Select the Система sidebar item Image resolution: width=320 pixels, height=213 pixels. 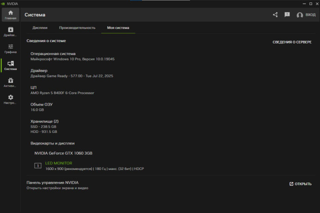11,66
